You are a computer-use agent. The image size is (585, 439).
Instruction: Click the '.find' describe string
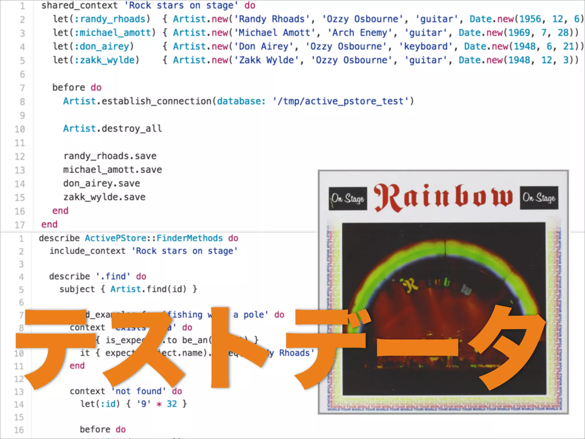click(113, 276)
